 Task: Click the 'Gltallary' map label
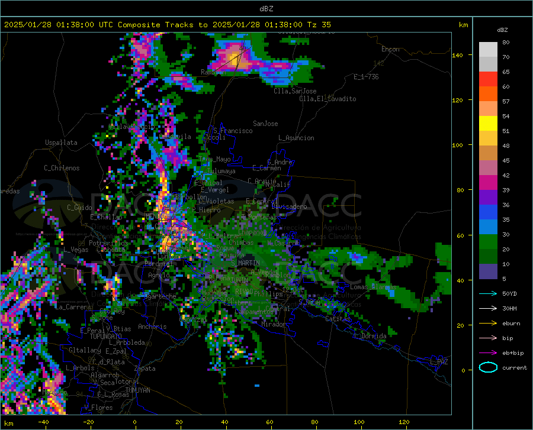85,350
